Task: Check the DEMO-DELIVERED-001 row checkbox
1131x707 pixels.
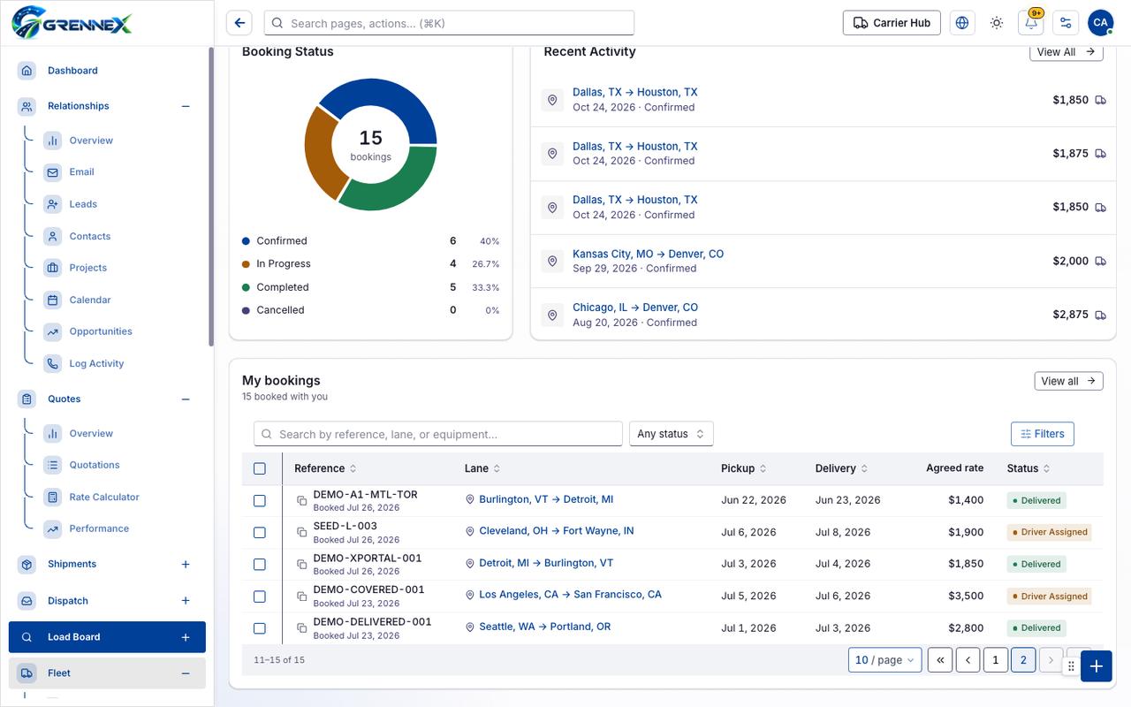Action: (260, 628)
